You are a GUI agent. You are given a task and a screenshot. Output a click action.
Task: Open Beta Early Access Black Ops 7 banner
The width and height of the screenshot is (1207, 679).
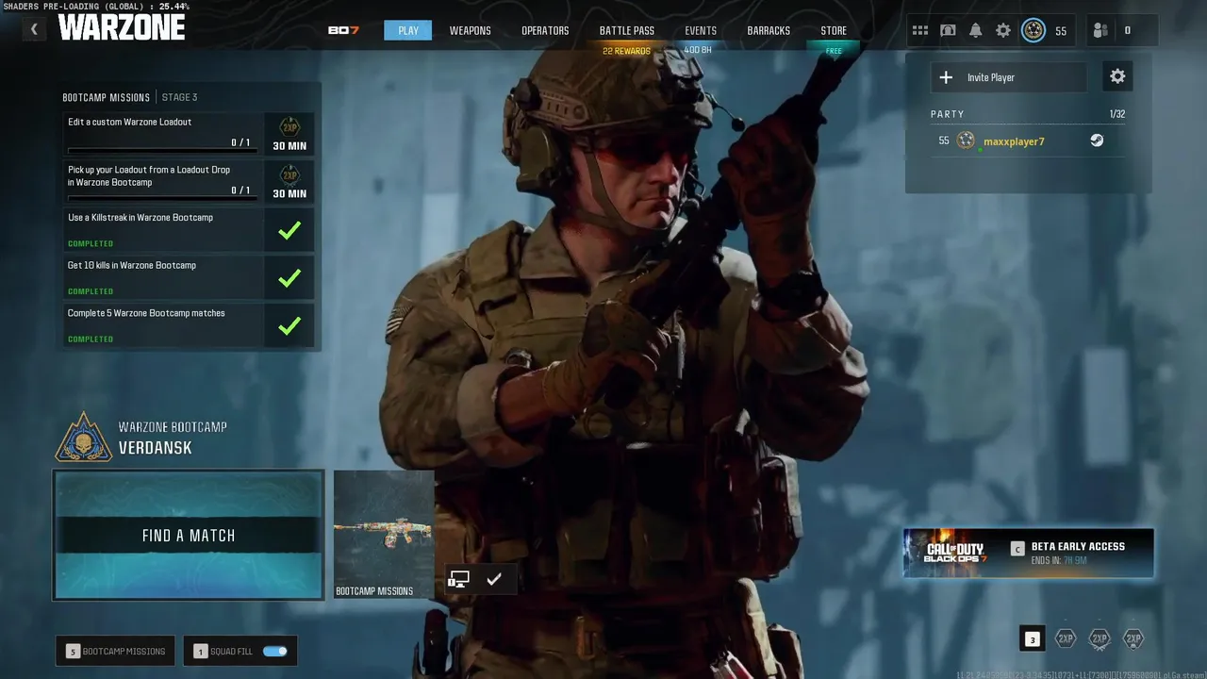[x=1029, y=553]
